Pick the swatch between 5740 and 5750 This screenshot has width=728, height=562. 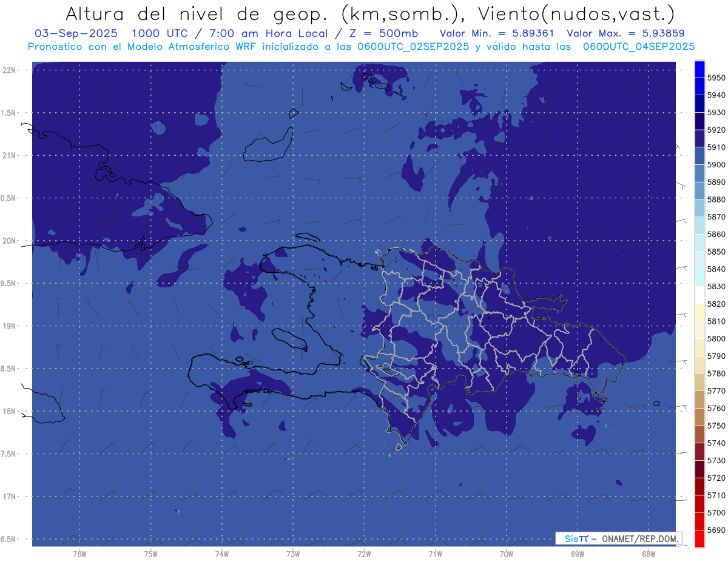(x=699, y=434)
